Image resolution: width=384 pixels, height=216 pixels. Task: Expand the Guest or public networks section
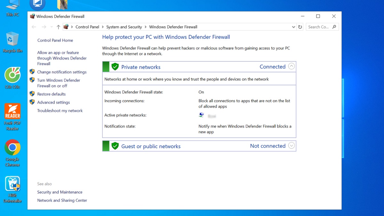click(291, 146)
